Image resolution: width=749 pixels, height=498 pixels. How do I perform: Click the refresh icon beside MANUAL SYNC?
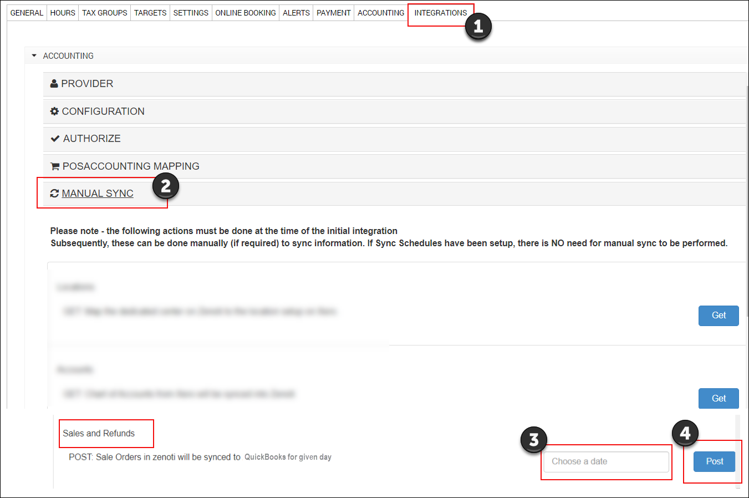click(54, 194)
